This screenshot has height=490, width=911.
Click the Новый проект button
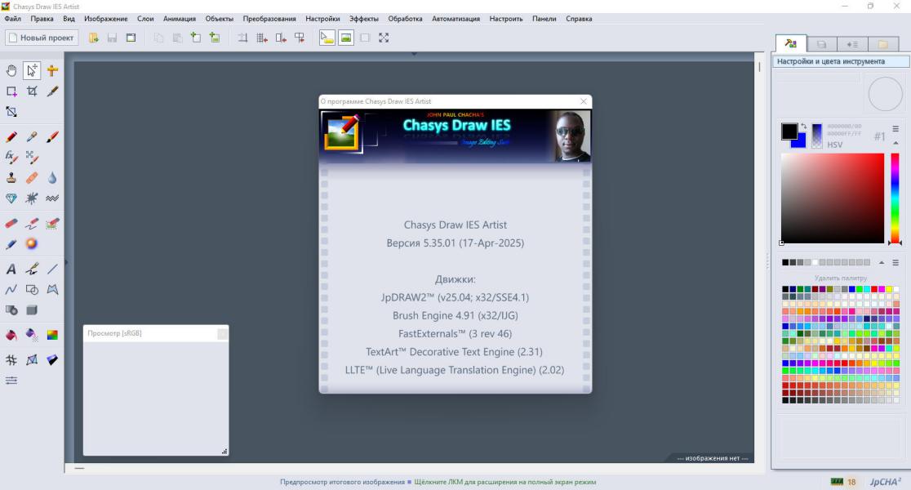(x=42, y=38)
